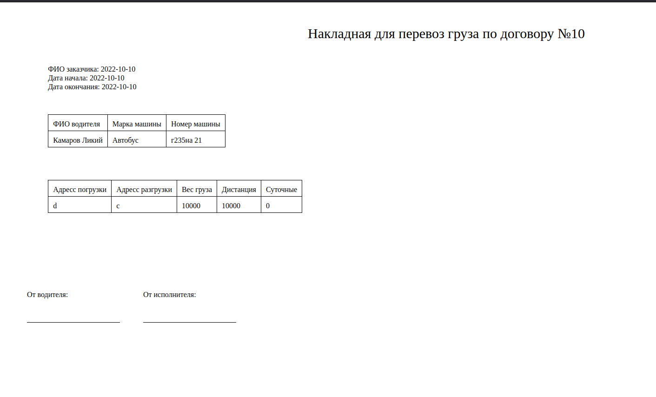Click the 'ФИО водителя' column header
Image resolution: width=656 pixels, height=397 pixels.
(78, 123)
